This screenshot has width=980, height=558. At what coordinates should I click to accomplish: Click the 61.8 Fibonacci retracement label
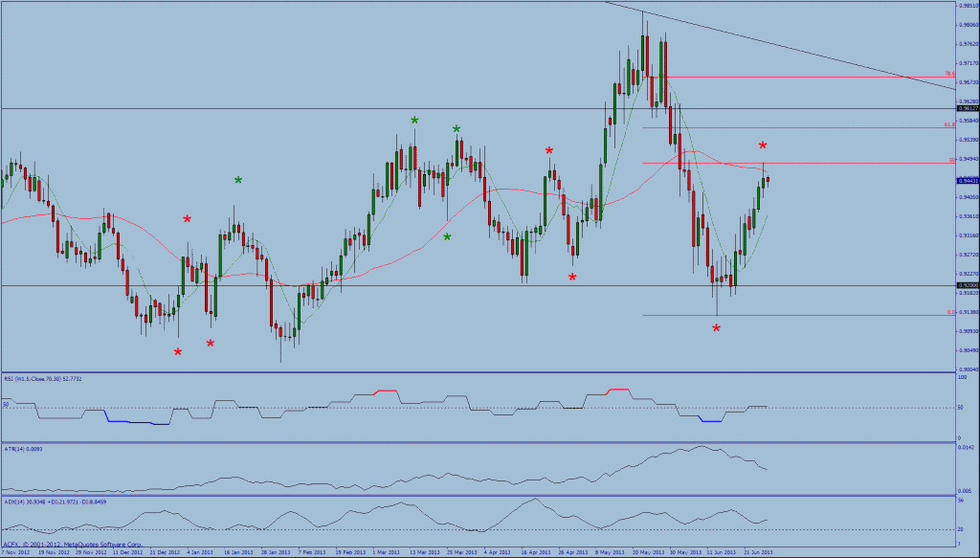click(x=948, y=124)
